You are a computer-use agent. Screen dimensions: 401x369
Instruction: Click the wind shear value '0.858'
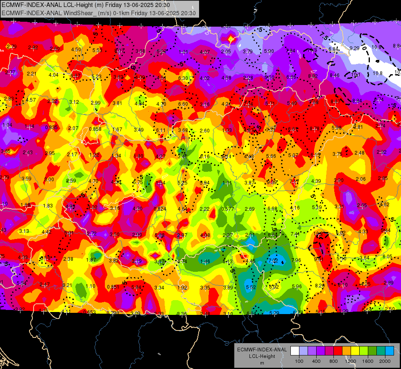(x=95, y=129)
